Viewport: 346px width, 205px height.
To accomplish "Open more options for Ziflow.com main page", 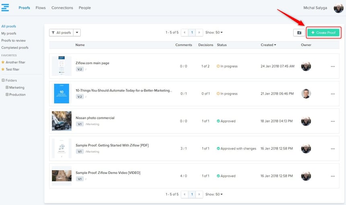I will point(333,66).
